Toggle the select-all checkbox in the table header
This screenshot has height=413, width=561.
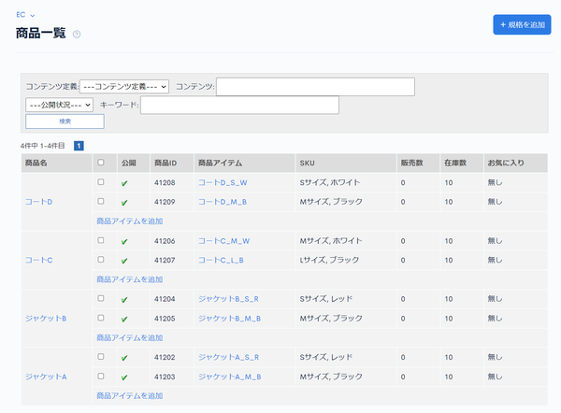(x=101, y=163)
